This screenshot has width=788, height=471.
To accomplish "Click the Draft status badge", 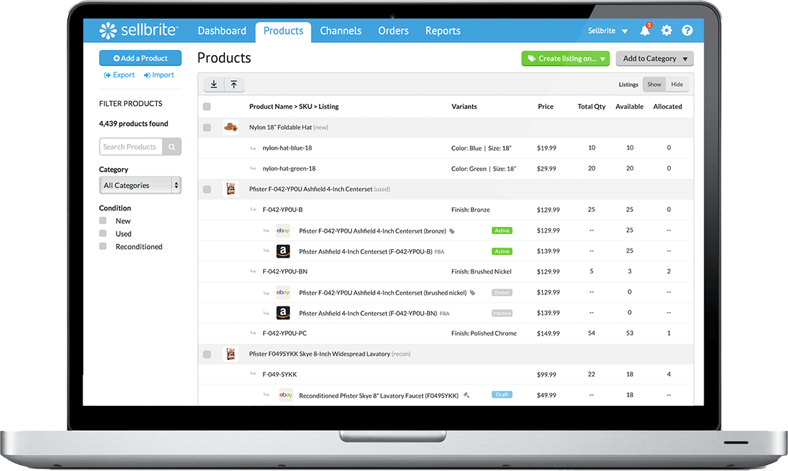I will tap(502, 394).
